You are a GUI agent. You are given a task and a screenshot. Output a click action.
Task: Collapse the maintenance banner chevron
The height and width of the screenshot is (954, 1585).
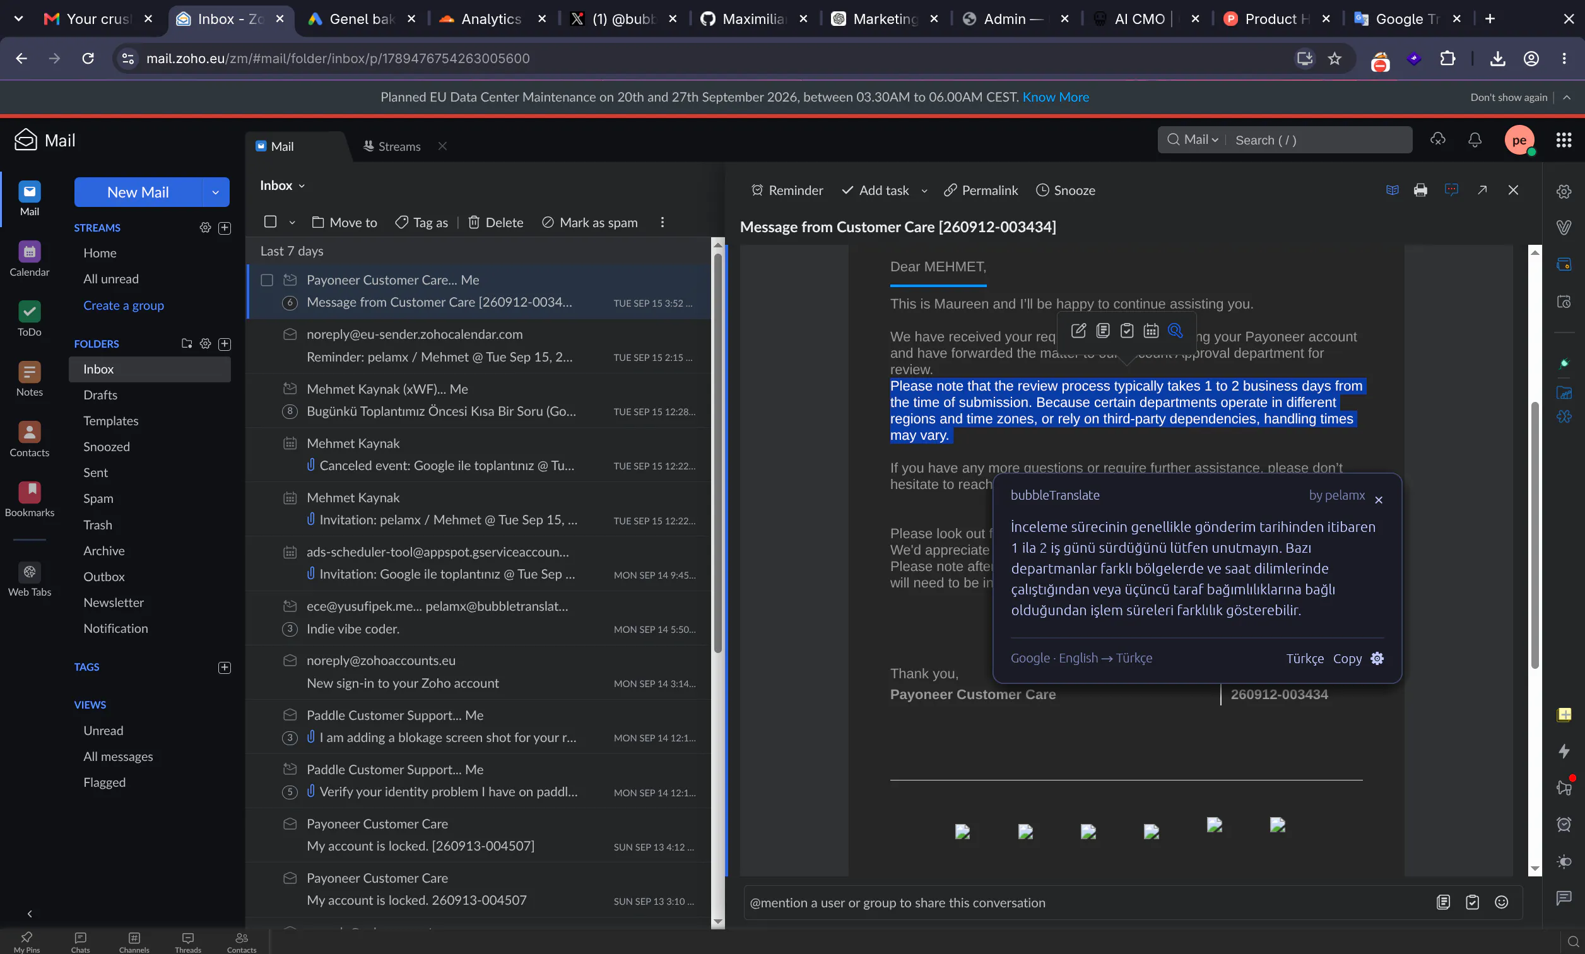click(1567, 97)
